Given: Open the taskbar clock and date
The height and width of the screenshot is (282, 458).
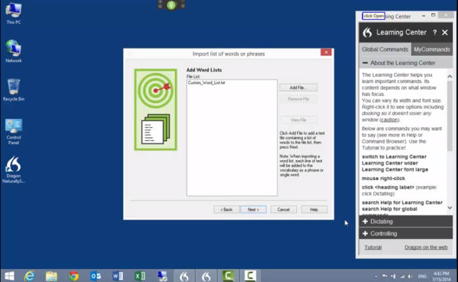Looking at the screenshot, I should [x=441, y=276].
